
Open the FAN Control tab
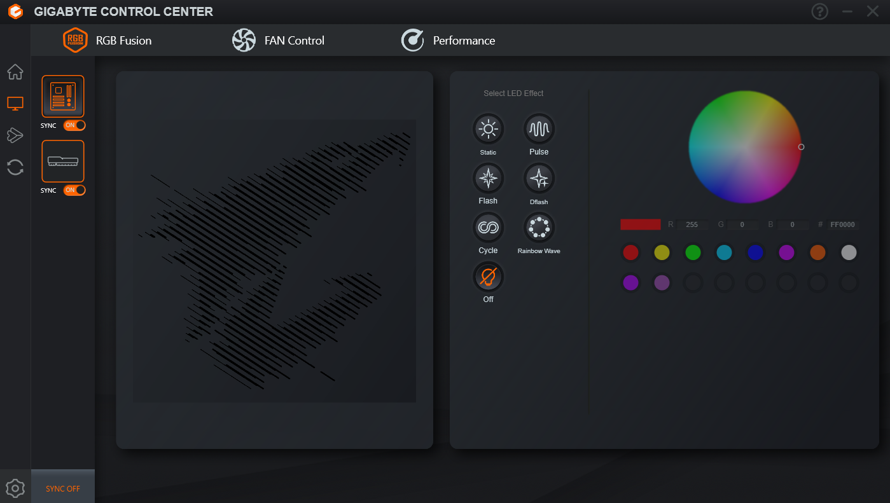pos(278,40)
